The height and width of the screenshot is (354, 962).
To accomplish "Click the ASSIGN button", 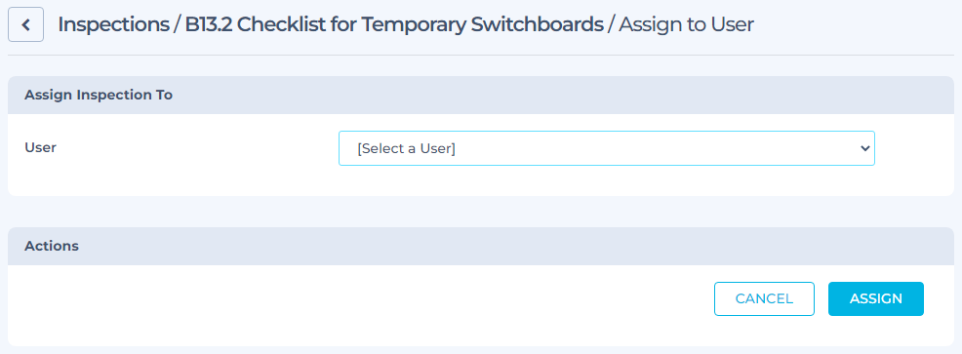I will click(875, 298).
